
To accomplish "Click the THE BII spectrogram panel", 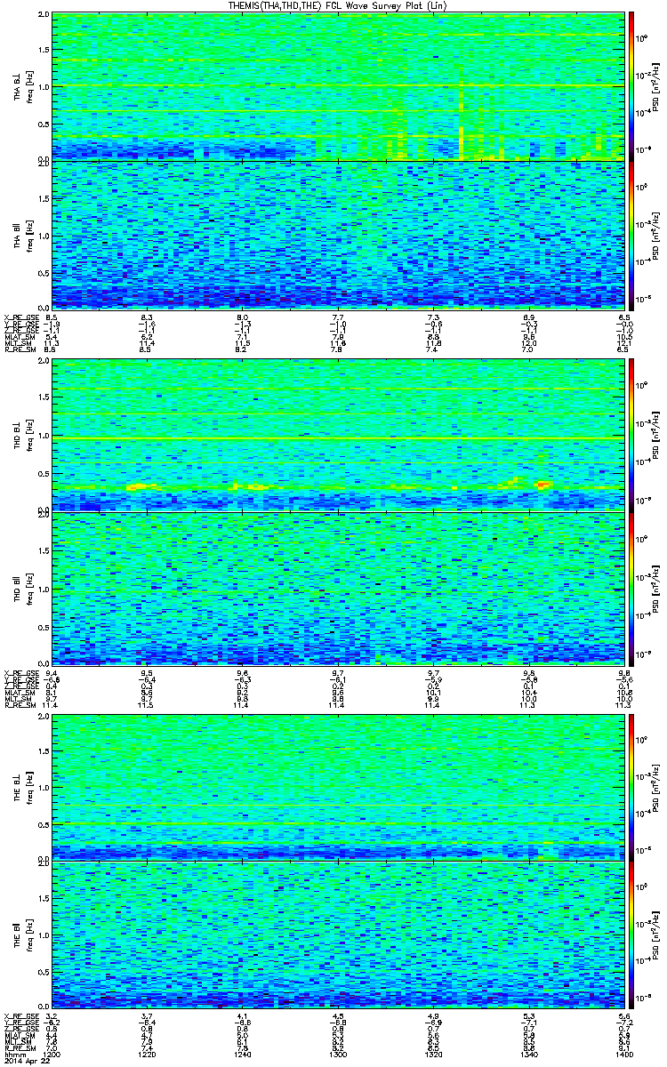I will (x=338, y=935).
